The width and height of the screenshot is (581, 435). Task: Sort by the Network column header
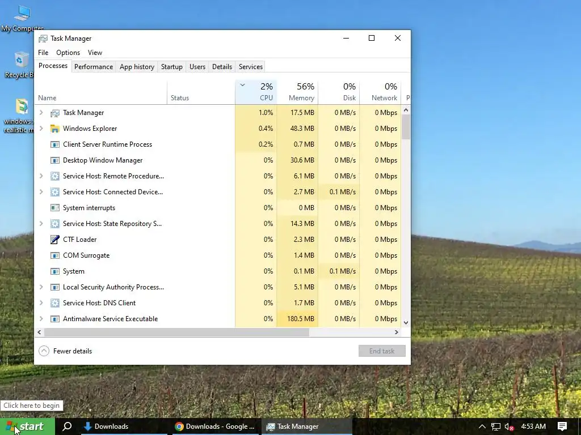pyautogui.click(x=381, y=92)
